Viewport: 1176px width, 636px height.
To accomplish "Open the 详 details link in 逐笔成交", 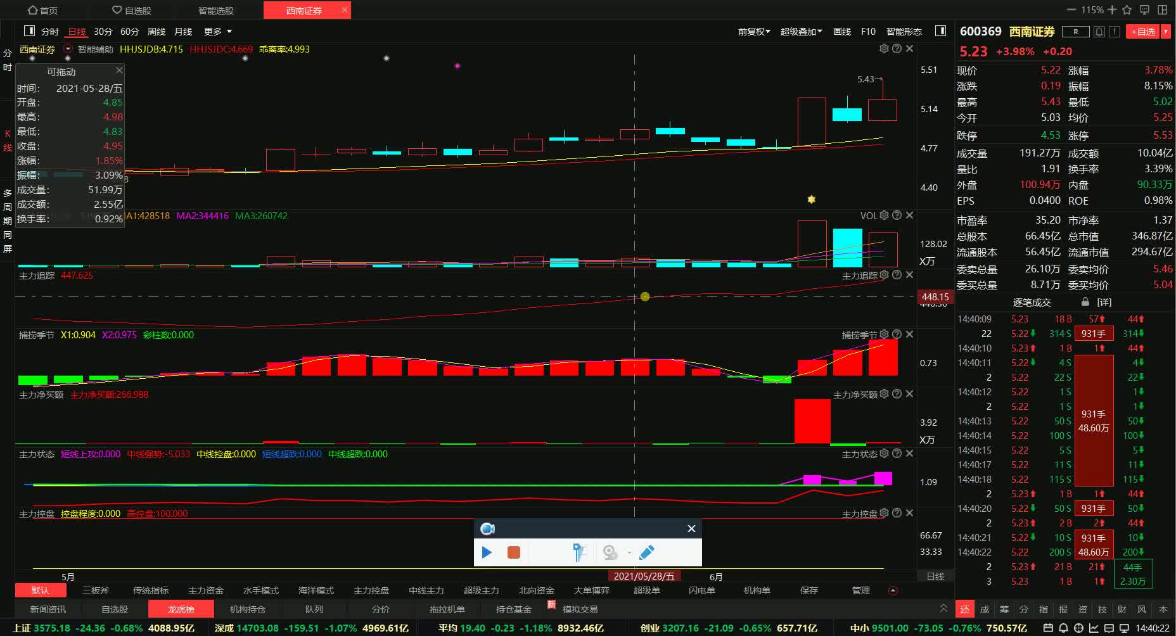I will pyautogui.click(x=1104, y=302).
